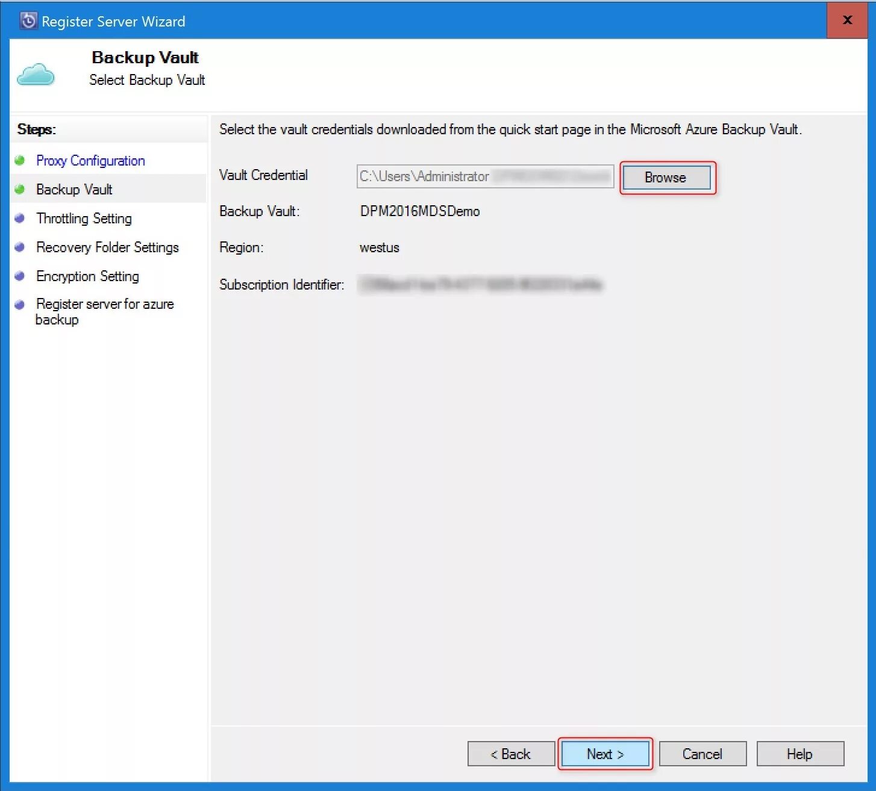Browse for the vault credential file
The image size is (876, 791).
(x=666, y=178)
